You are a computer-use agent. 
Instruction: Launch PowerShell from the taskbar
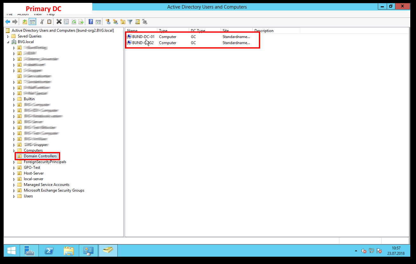tap(49, 251)
